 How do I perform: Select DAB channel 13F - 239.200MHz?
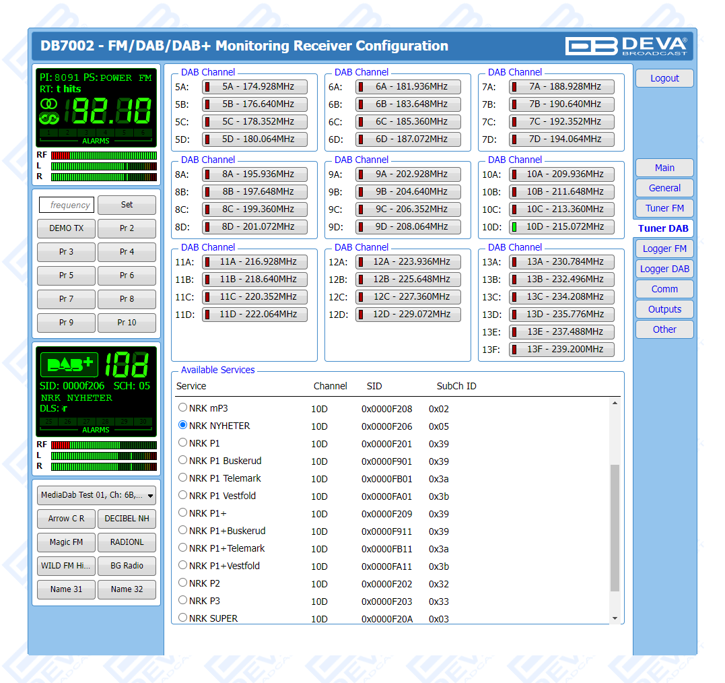point(561,350)
